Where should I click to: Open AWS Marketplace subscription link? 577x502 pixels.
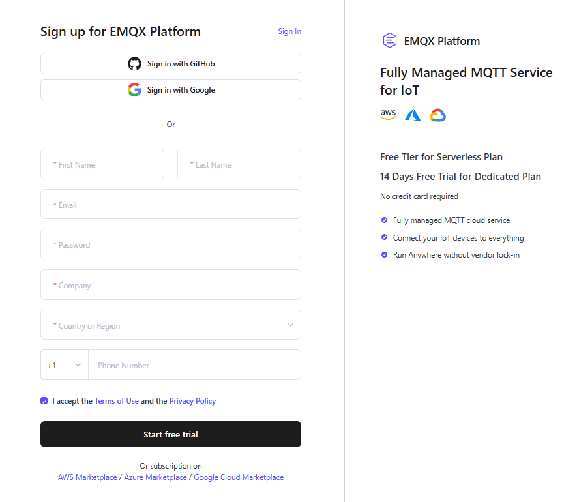click(x=87, y=477)
